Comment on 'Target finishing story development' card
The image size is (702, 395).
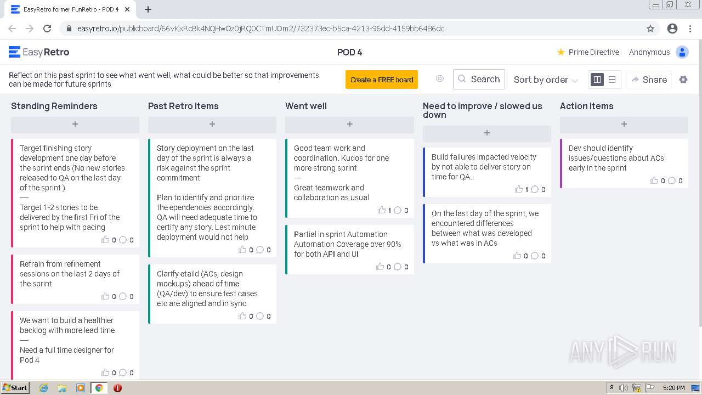[123, 240]
